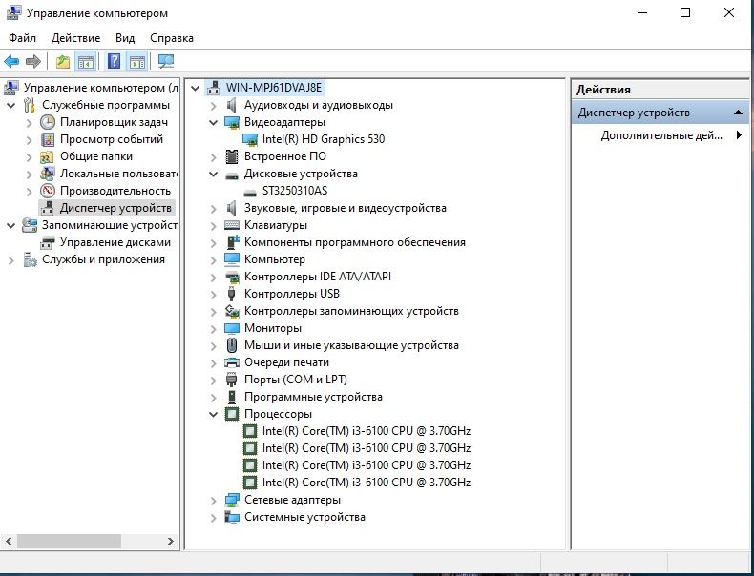The width and height of the screenshot is (754, 576).
Task: Collapse the WIN-MPJ61DVAJ8E root node
Action: (196, 88)
